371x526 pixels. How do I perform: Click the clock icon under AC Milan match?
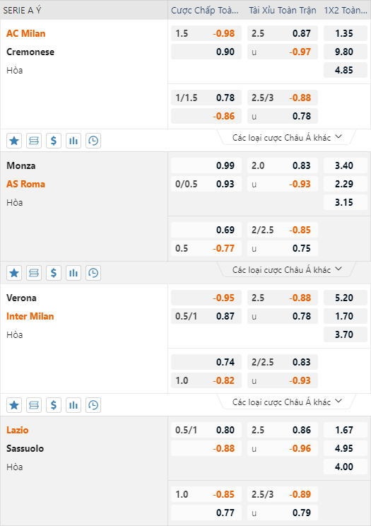(x=93, y=141)
